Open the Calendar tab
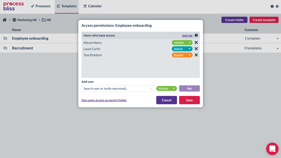 click(92, 6)
